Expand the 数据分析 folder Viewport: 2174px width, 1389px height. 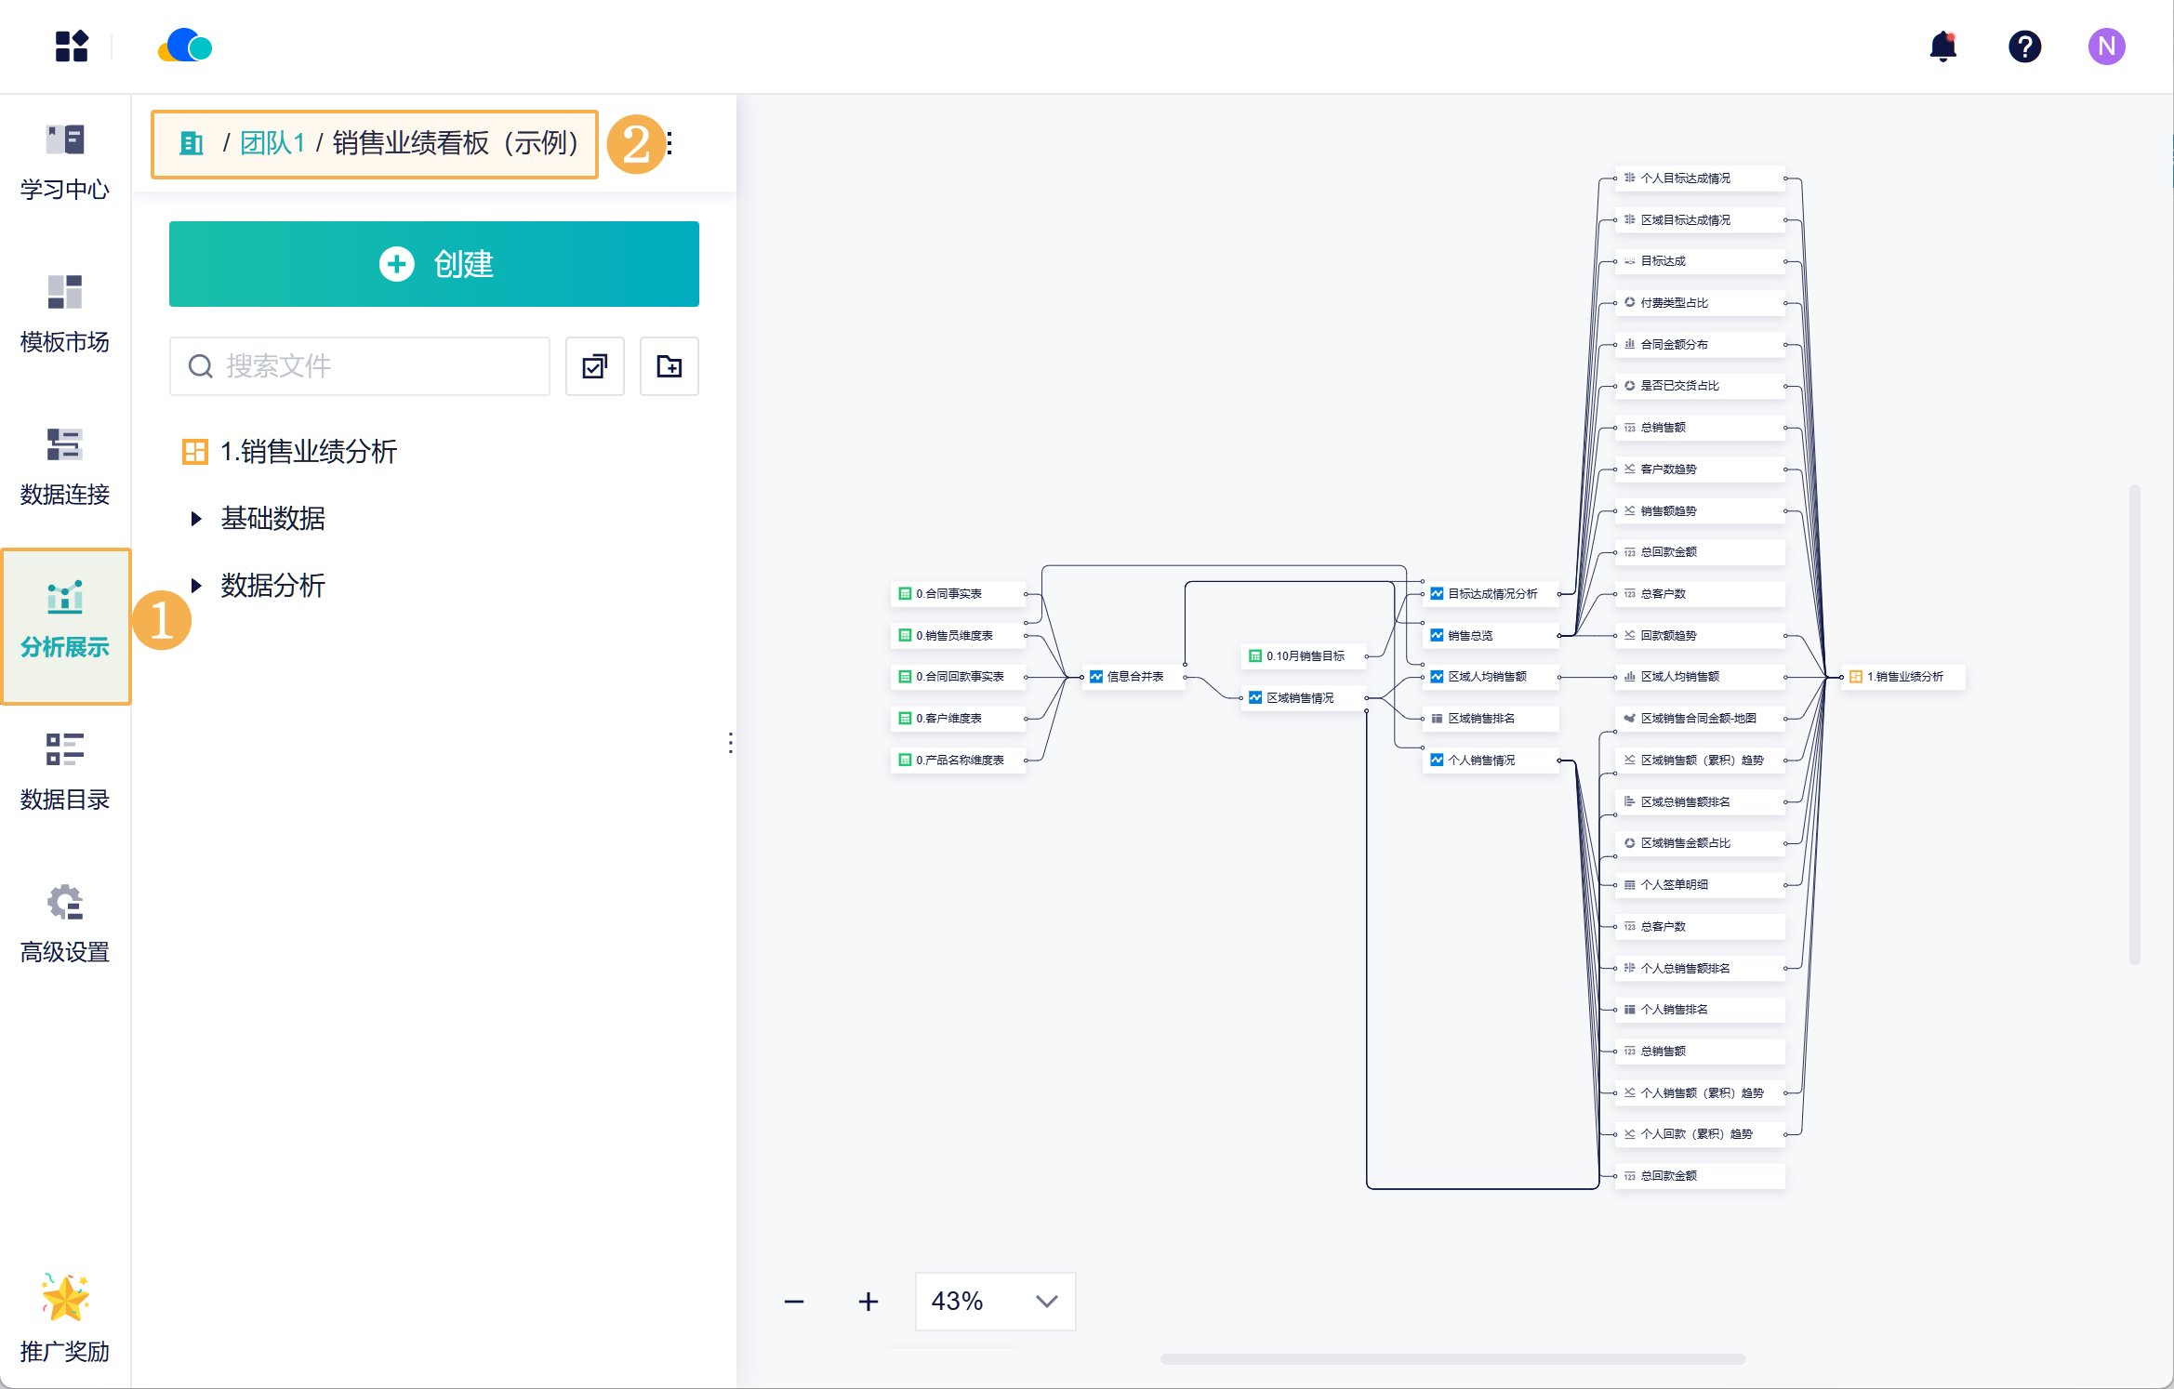click(x=258, y=586)
